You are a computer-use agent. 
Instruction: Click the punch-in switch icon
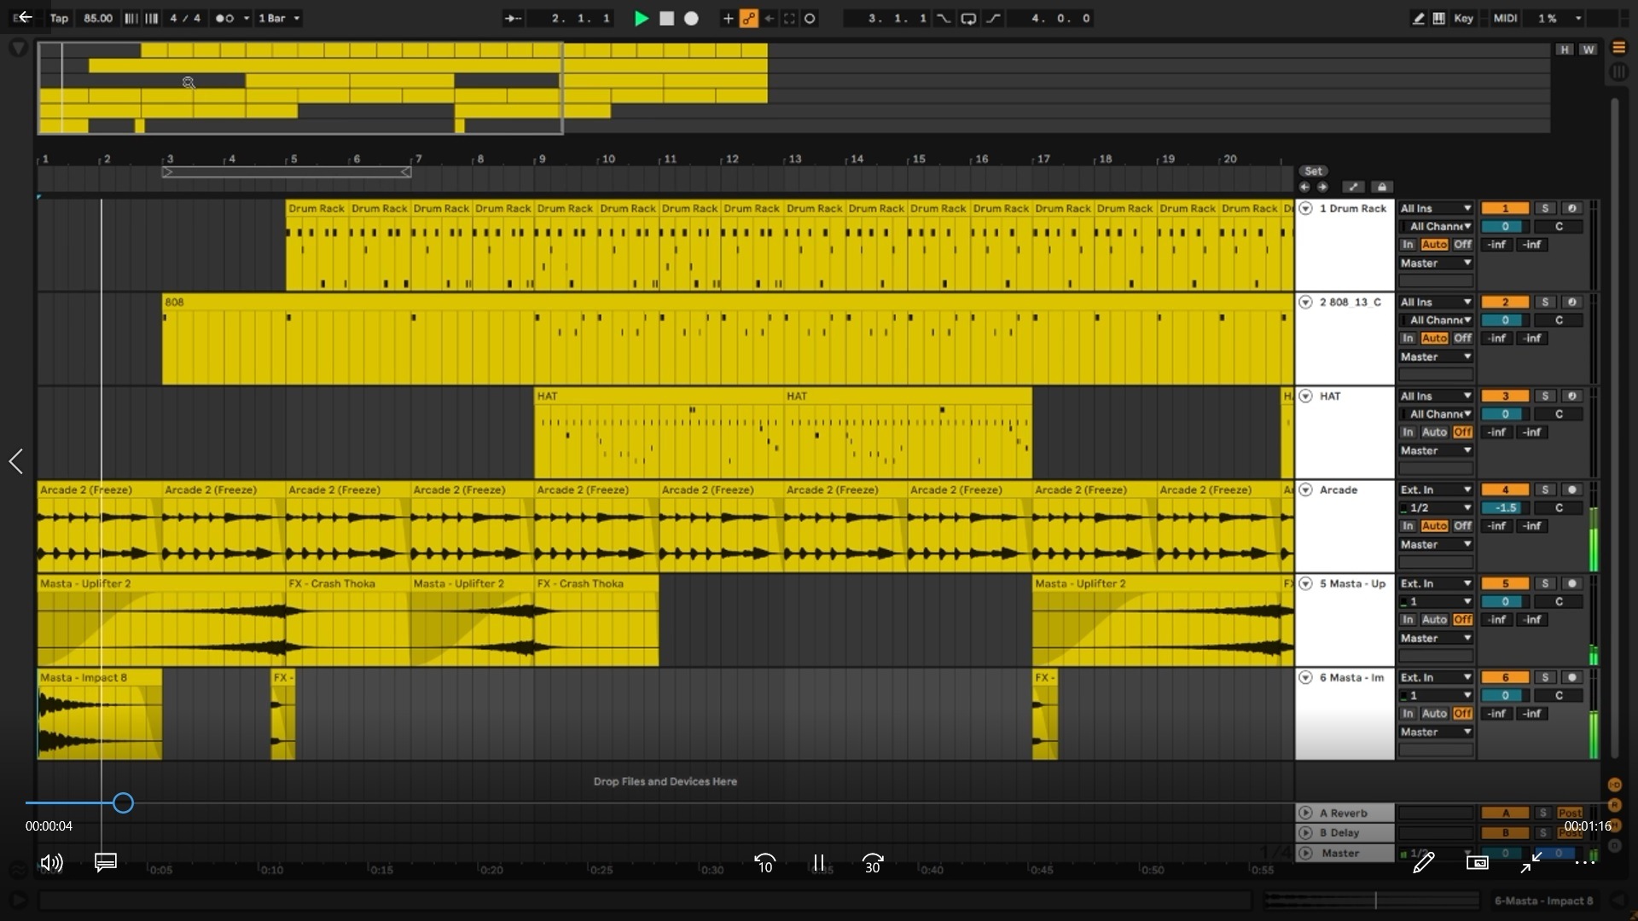[x=944, y=18]
